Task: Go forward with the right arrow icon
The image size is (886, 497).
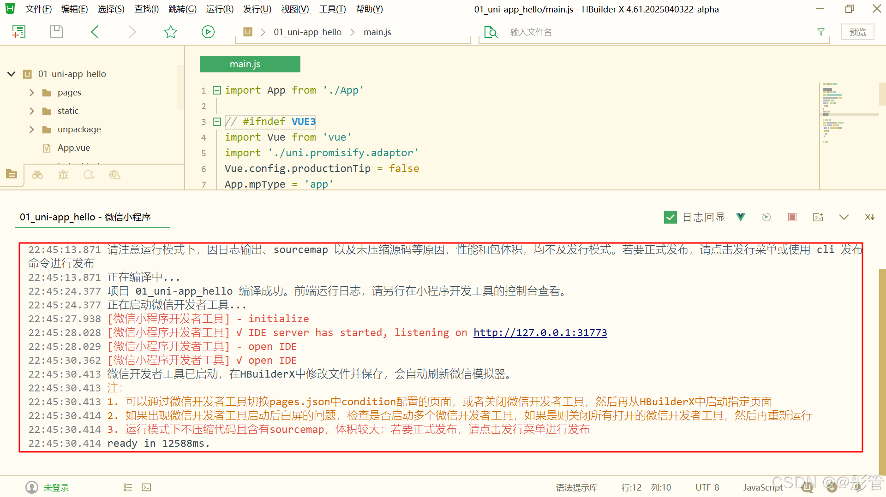Action: 132,32
